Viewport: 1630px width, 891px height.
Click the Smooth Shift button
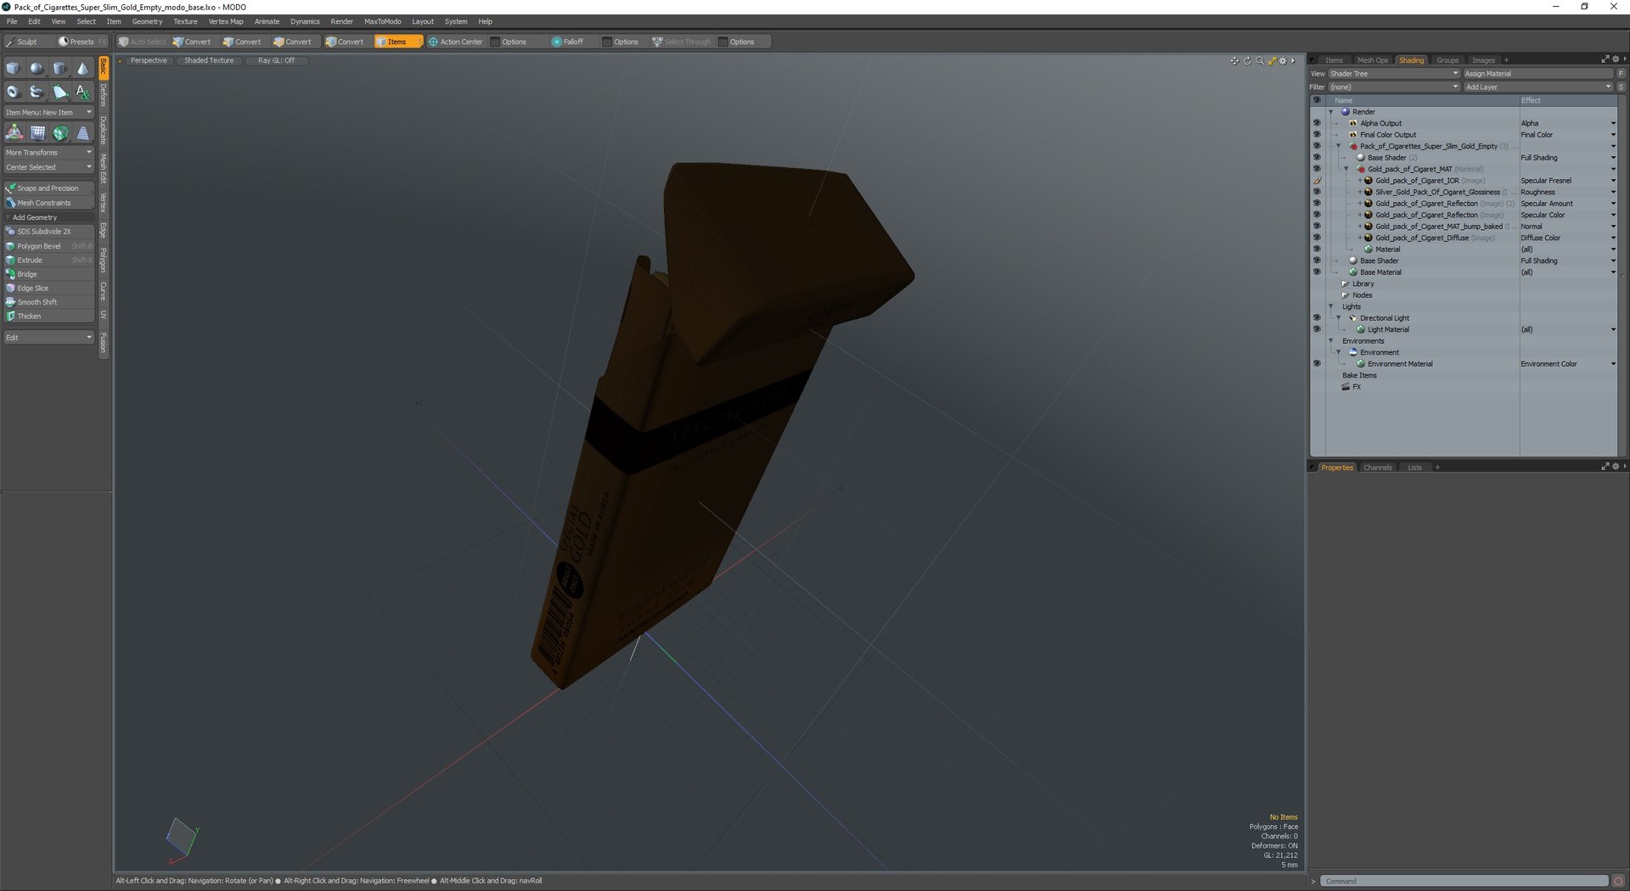(x=48, y=302)
